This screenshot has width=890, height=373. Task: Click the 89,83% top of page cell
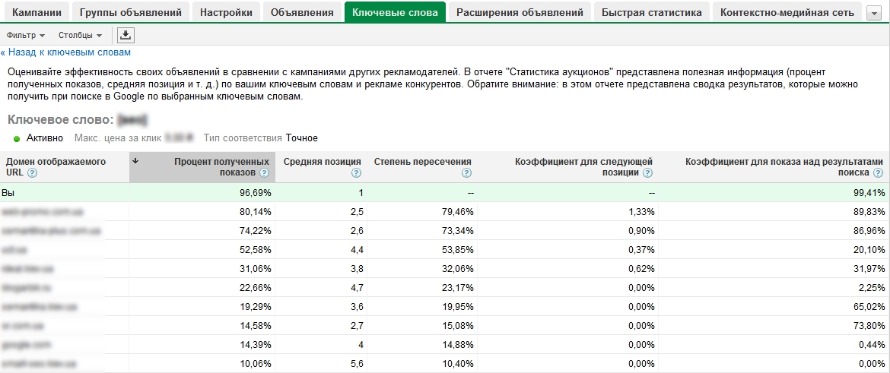(x=869, y=212)
